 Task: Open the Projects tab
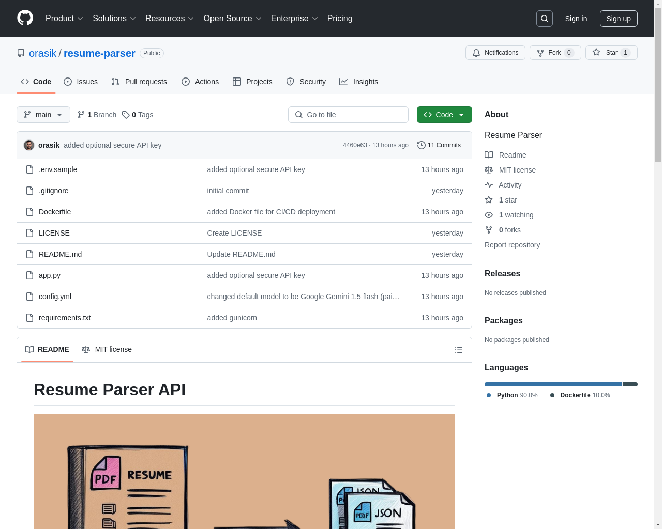tap(252, 82)
